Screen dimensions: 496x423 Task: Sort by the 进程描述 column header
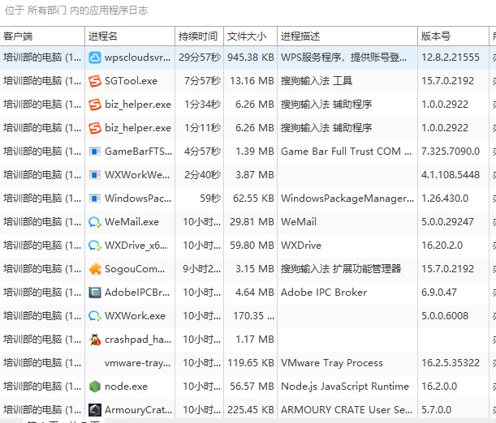347,36
